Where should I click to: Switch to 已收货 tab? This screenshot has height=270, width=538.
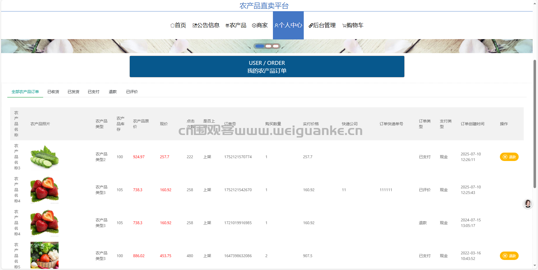click(x=53, y=92)
